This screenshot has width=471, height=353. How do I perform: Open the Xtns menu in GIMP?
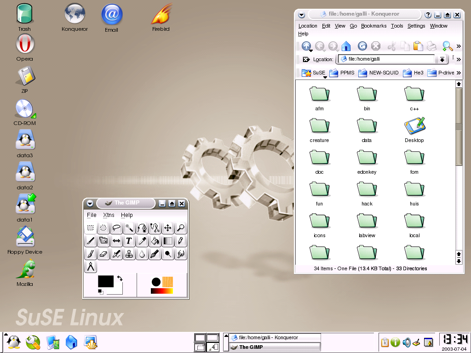(109, 215)
